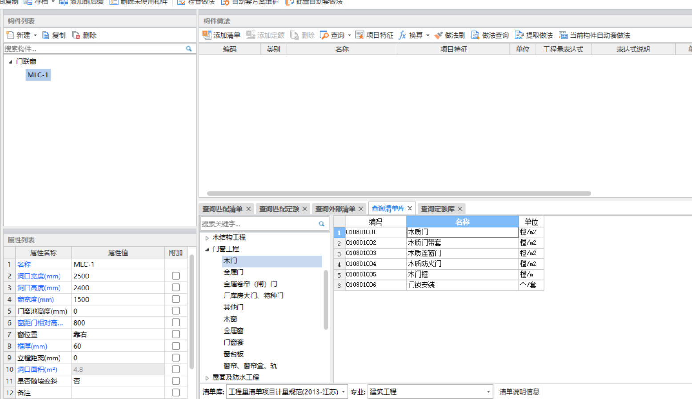This screenshot has height=399, width=692.
Task: Click the 删除 icon in 构件做法 toolbar
Action: click(294, 35)
